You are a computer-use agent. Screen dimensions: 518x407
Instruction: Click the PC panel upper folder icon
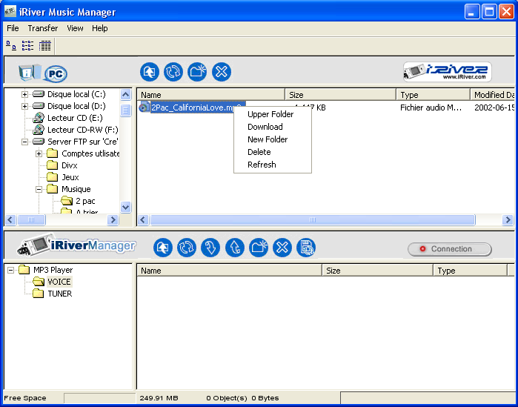pos(149,72)
